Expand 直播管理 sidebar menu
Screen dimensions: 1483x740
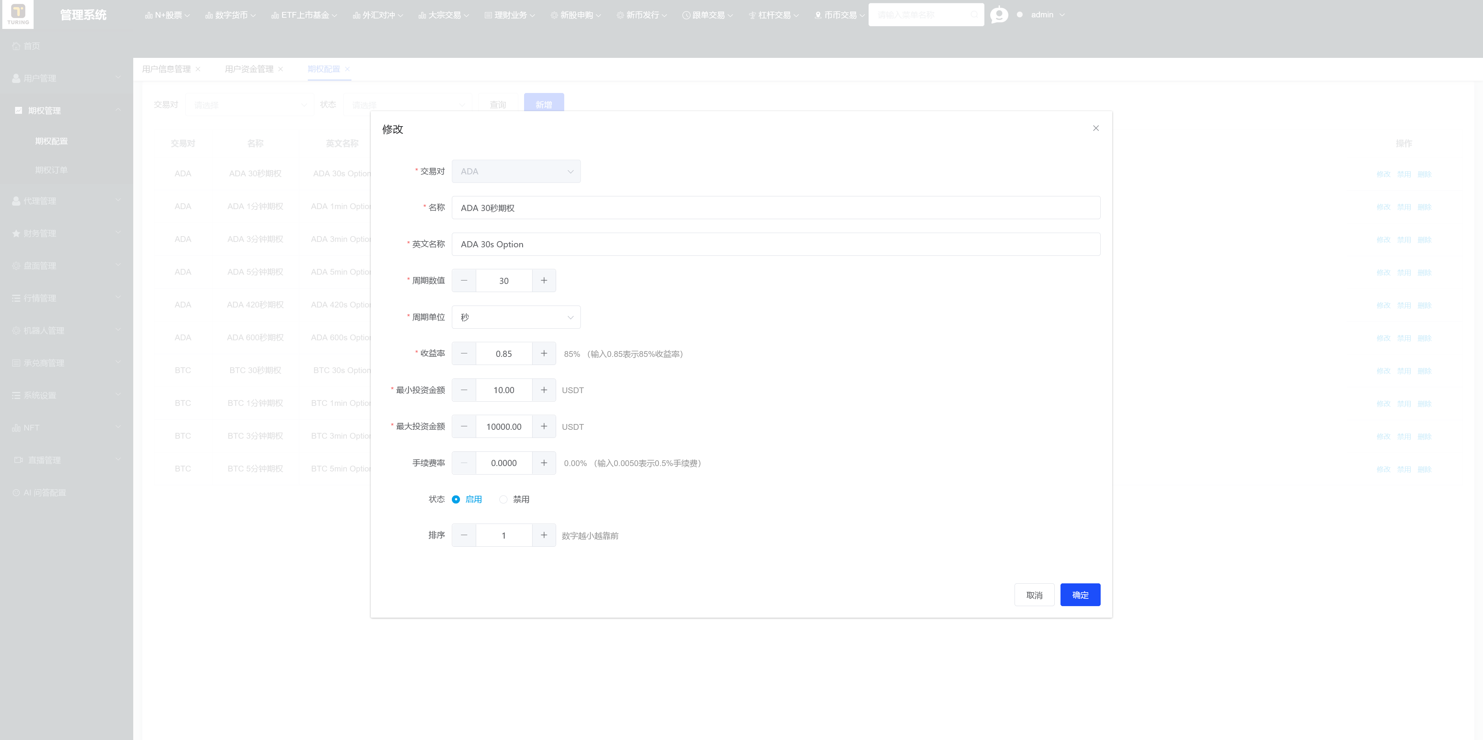pos(66,460)
